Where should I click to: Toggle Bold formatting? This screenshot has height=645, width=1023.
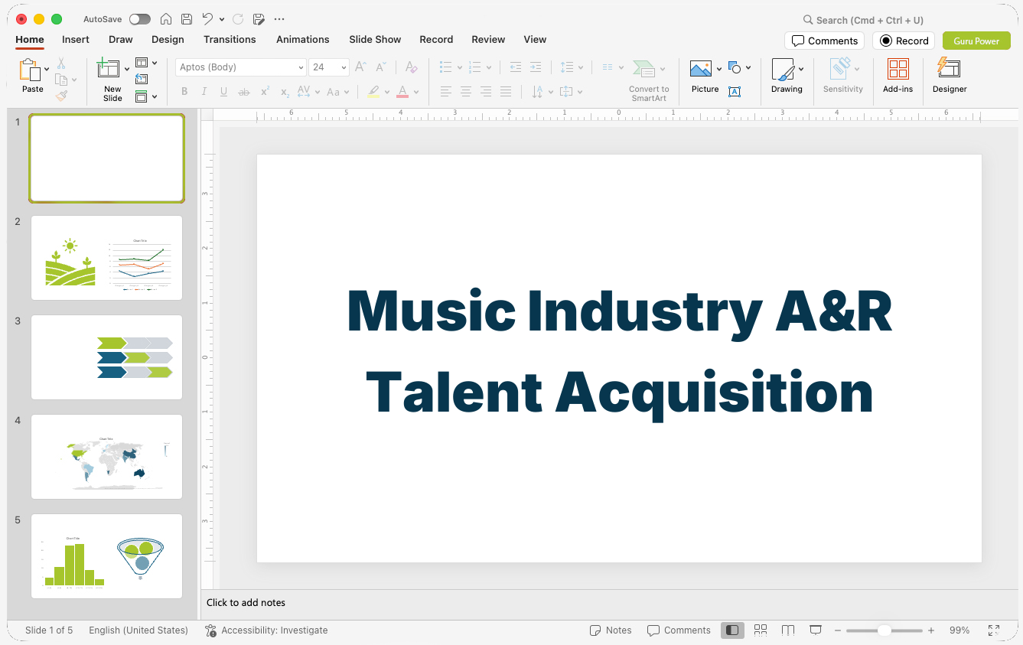click(184, 92)
